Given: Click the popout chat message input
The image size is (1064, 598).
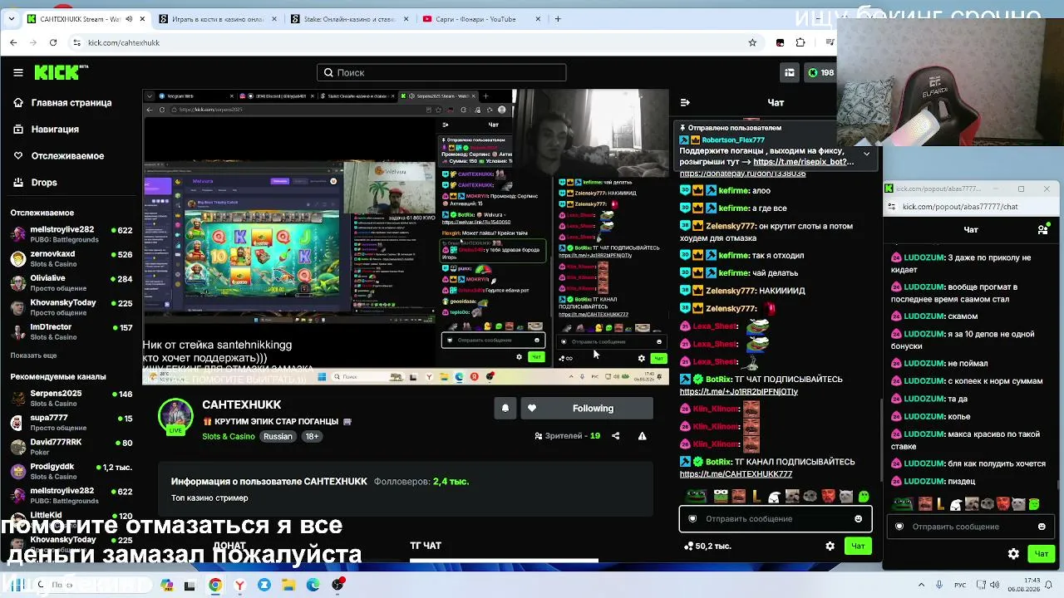Looking at the screenshot, I should pos(973,527).
